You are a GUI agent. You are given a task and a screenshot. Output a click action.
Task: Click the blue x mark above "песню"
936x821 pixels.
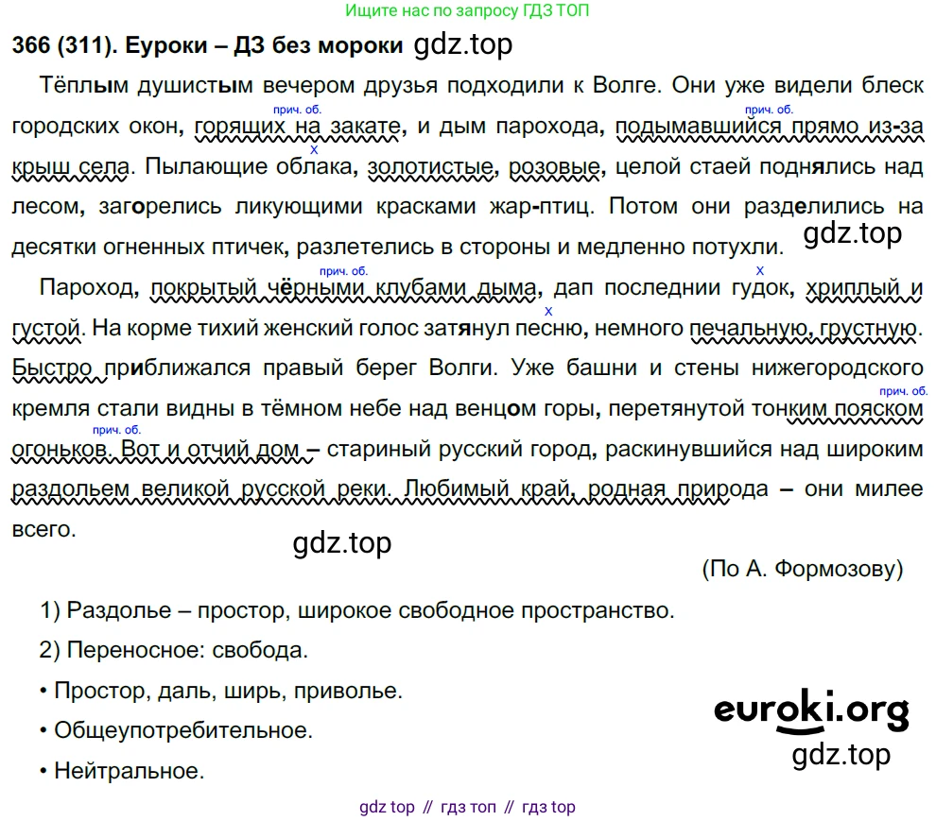(x=548, y=311)
